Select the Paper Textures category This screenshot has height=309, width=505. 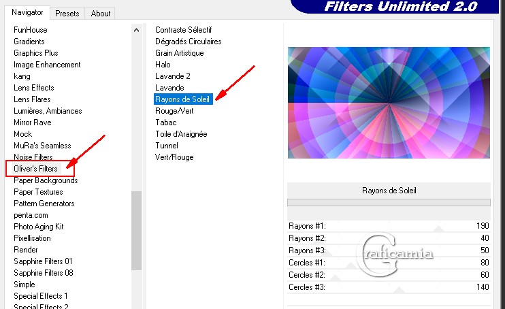[38, 192]
